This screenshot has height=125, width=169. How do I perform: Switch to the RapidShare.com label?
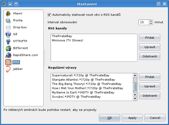click(25, 55)
